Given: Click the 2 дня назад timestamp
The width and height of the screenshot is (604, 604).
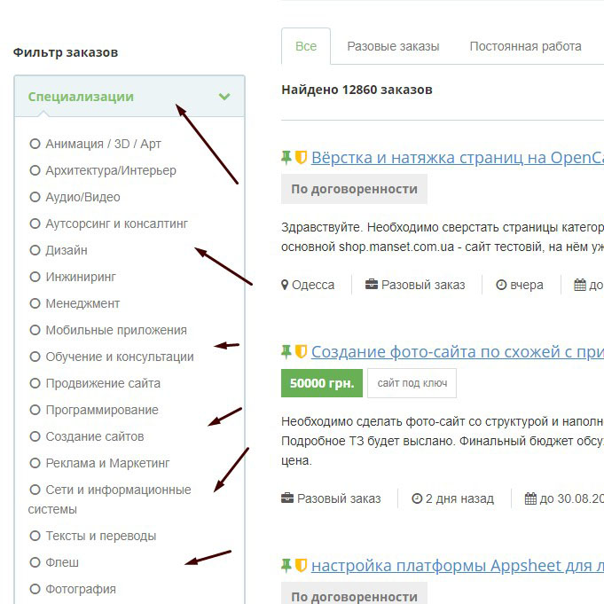Looking at the screenshot, I should (x=459, y=498).
